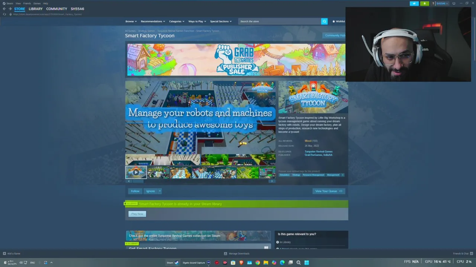Screen dimensions: 476x267
Task: Open SH55A6 account dropdown at top right
Action: click(442, 3)
